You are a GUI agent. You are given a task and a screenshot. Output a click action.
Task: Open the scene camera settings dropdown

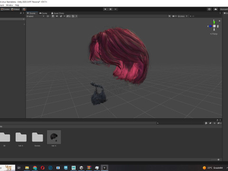coord(174,16)
